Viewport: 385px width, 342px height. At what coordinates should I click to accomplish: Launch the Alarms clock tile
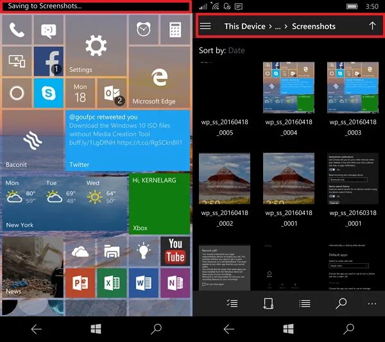tap(144, 30)
